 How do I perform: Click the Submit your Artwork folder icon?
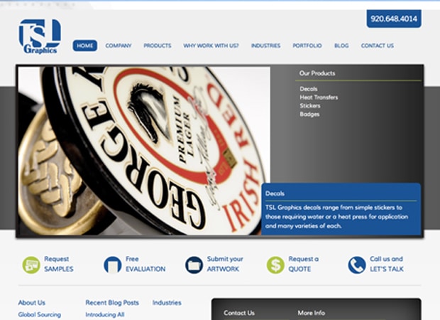point(194,265)
